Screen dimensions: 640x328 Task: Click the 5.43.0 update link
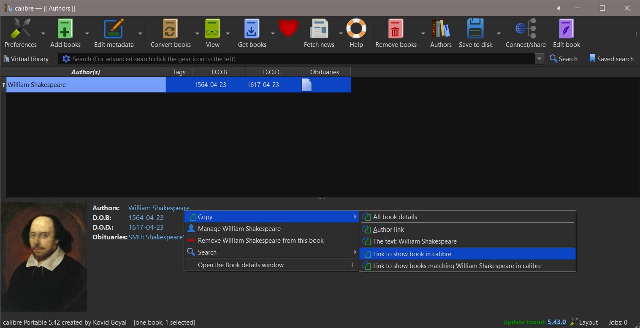557,322
